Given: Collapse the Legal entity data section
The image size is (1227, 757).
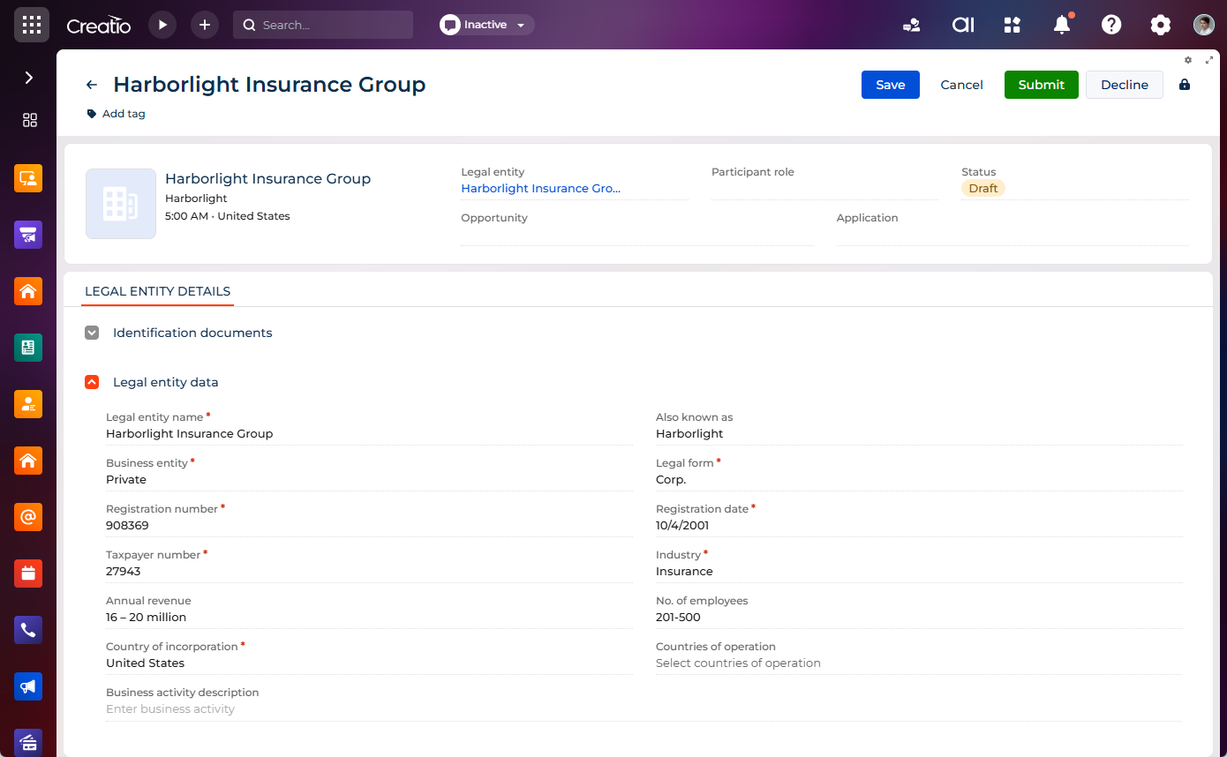Looking at the screenshot, I should coord(92,382).
